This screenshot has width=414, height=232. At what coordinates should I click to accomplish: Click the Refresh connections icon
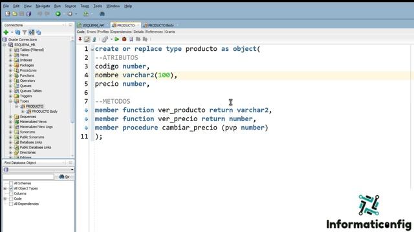17,32
